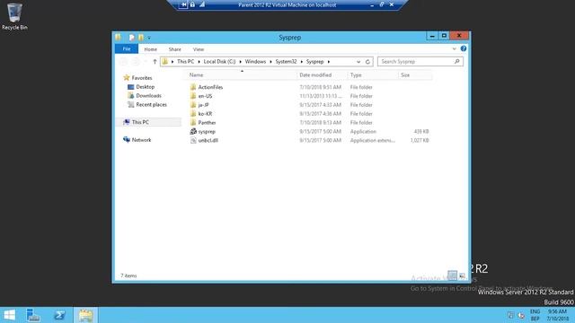
Task: Click Local Disk (C:) breadcrumb
Action: pyautogui.click(x=219, y=62)
